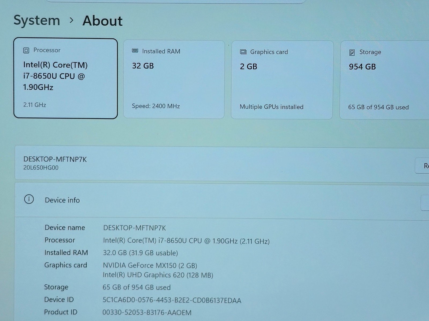Select the Installed RAM summary card

pyautogui.click(x=174, y=79)
